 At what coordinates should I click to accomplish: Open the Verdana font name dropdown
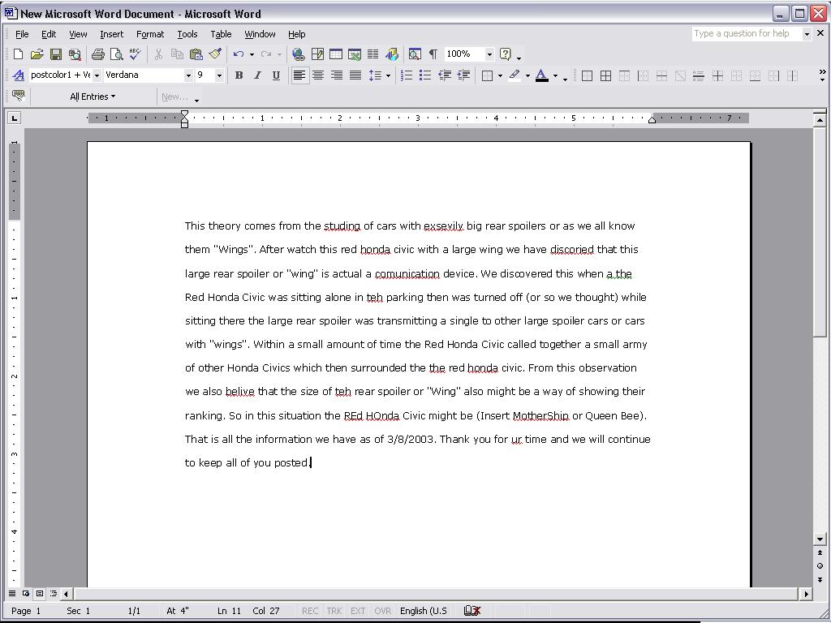pos(188,75)
